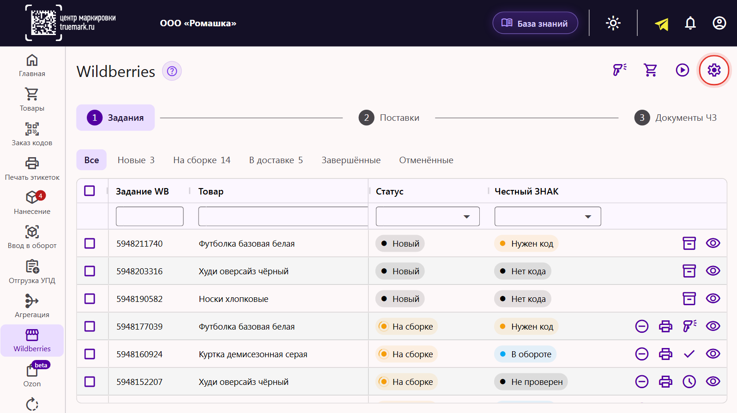Switch to the В доставке 5 tab
Screen dimensions: 737x413
point(276,160)
